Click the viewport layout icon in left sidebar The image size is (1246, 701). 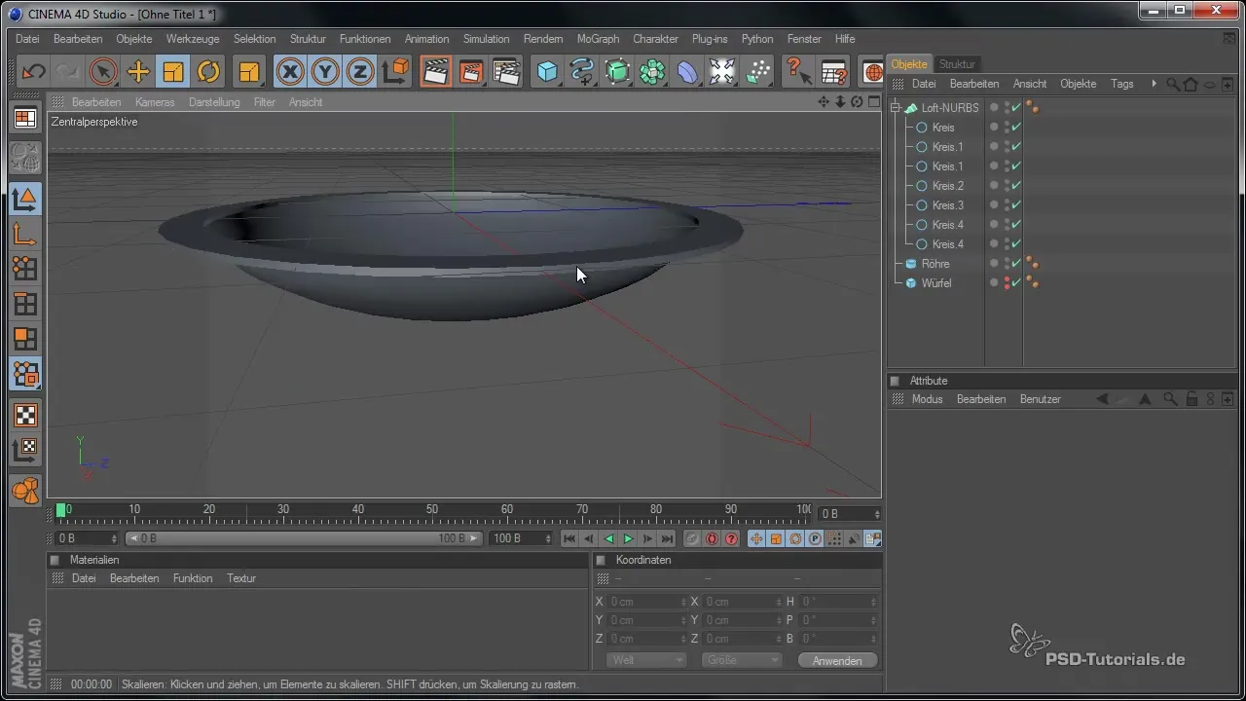point(25,119)
